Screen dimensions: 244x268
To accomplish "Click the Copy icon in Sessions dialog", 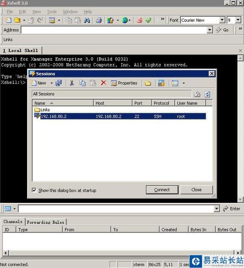I will (83, 83).
